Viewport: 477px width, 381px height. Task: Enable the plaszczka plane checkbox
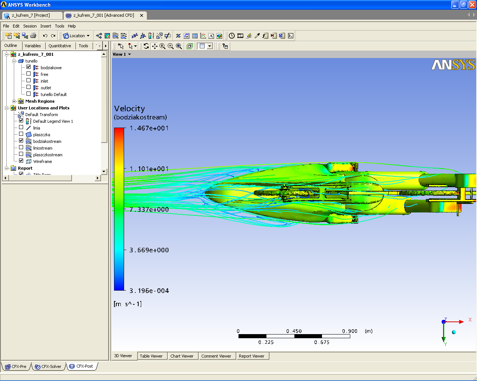(21, 134)
